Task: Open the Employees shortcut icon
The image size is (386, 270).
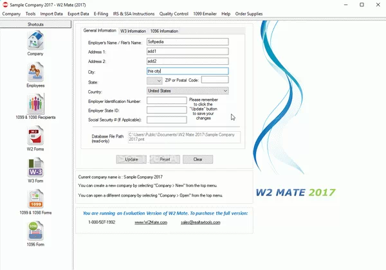Action: point(35,71)
